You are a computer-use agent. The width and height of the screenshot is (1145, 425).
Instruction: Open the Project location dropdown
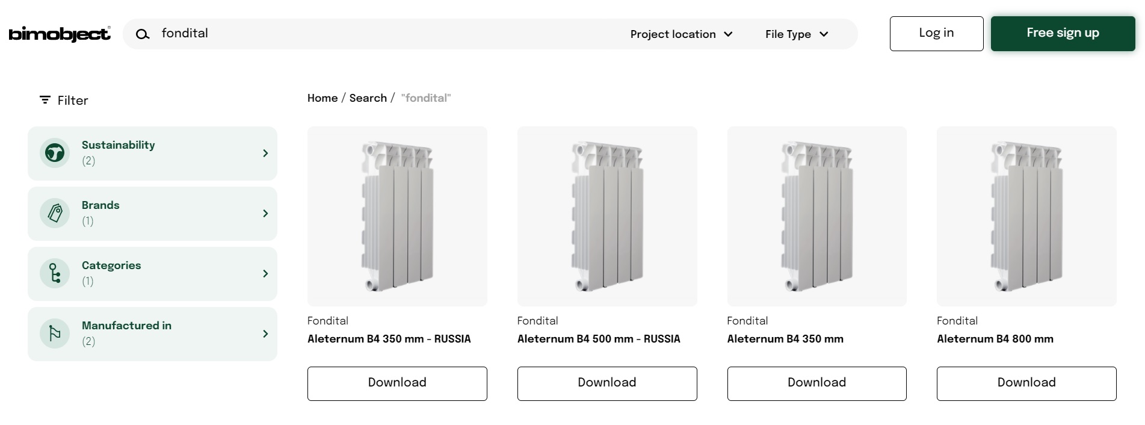[x=682, y=34]
